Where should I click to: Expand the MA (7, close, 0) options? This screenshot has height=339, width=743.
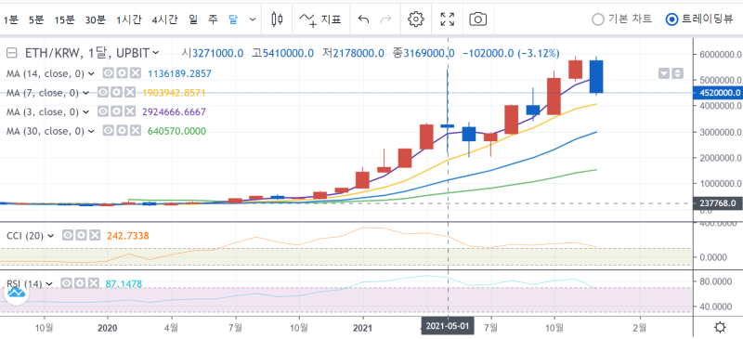pos(85,93)
